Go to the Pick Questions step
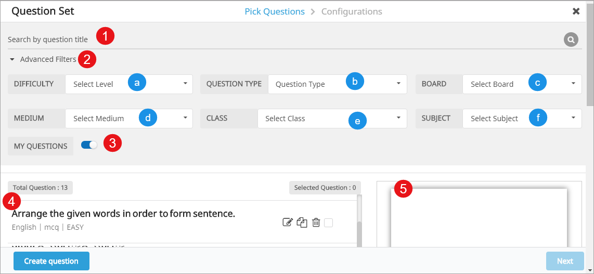 pos(275,11)
